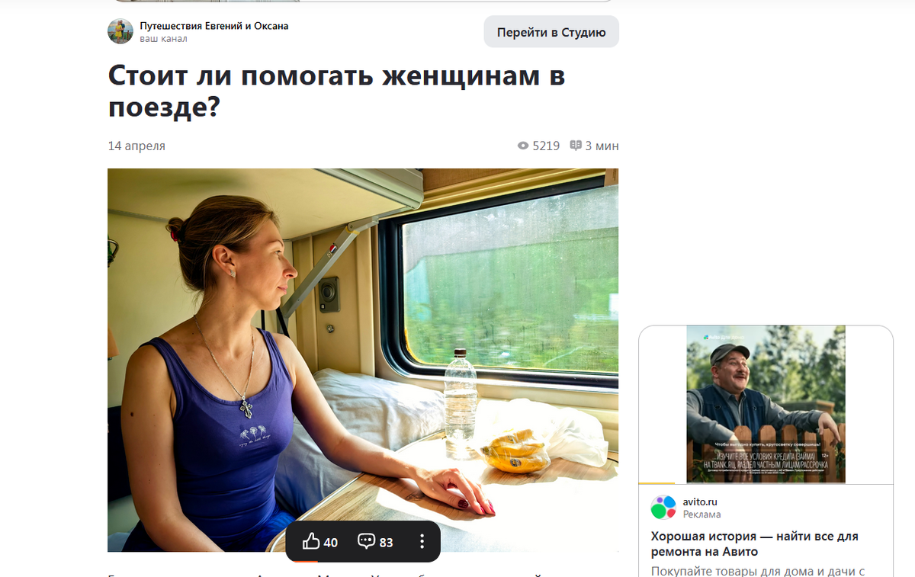Open ad headline Хорошая история на Авито
915x577 pixels.
click(754, 543)
